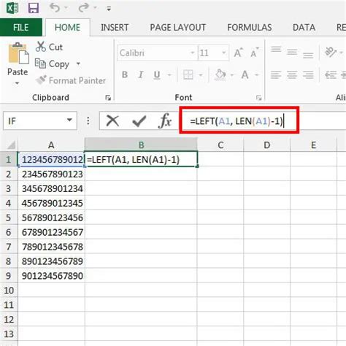Click the green FILE button
The width and height of the screenshot is (346, 346).
coord(21,27)
